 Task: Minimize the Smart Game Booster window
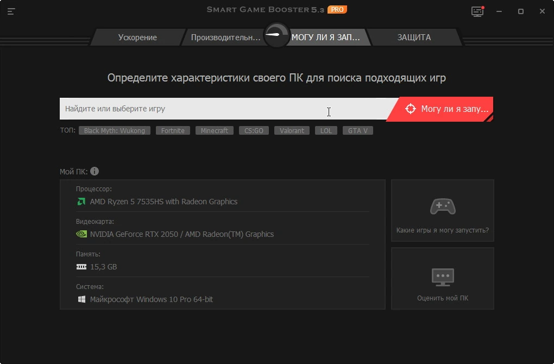[x=499, y=11]
